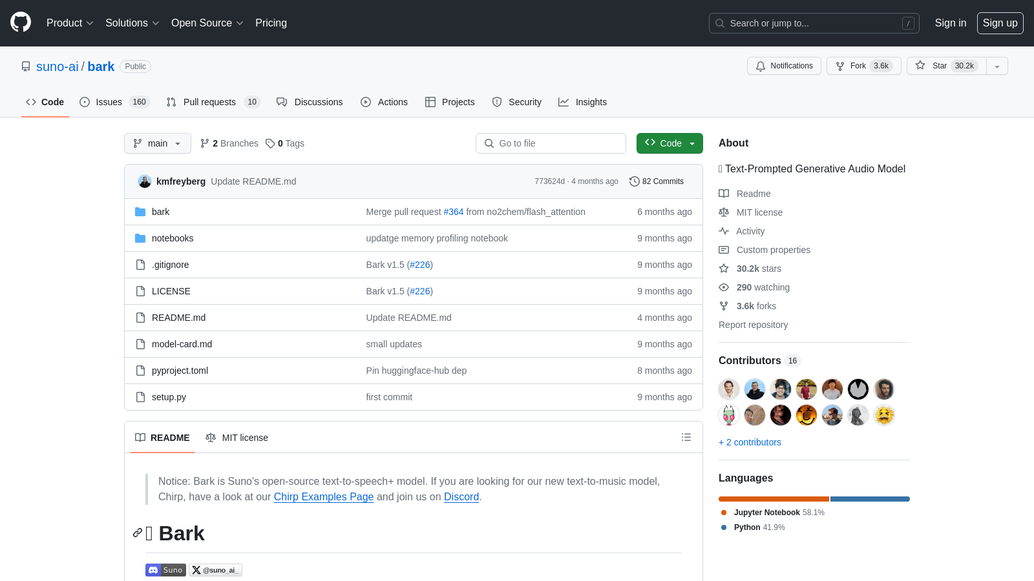The width and height of the screenshot is (1034, 581).
Task: Click Report repository link
Action: click(753, 325)
